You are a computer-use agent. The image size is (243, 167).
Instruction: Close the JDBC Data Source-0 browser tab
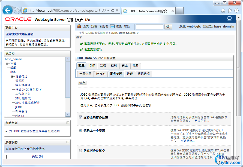[172, 11]
